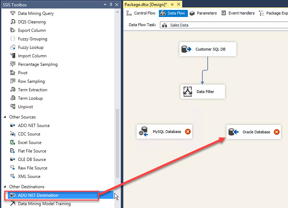Select the Unpivot toolbox item
Viewport: 288px width, 208px height.
25,107
